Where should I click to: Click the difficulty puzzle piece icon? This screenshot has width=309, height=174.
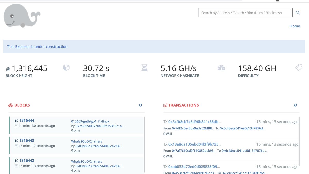(x=299, y=67)
